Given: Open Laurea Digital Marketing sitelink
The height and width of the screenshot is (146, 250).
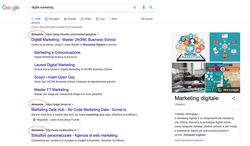Looking at the screenshot, I should click(x=54, y=65).
